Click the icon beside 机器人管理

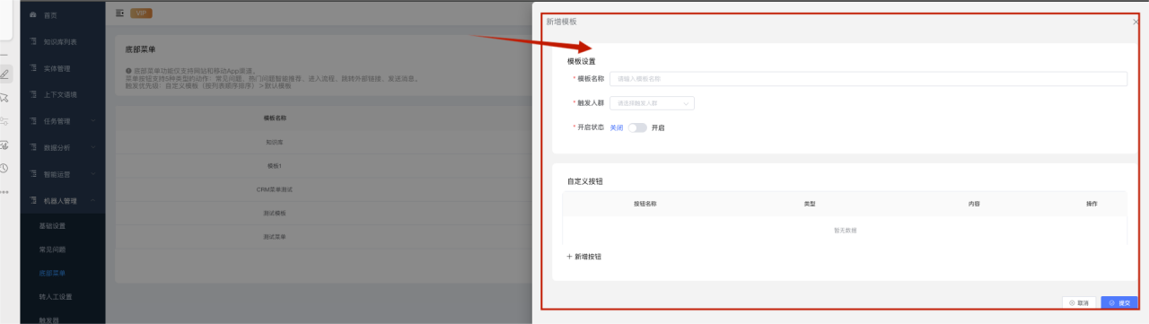[x=33, y=199]
